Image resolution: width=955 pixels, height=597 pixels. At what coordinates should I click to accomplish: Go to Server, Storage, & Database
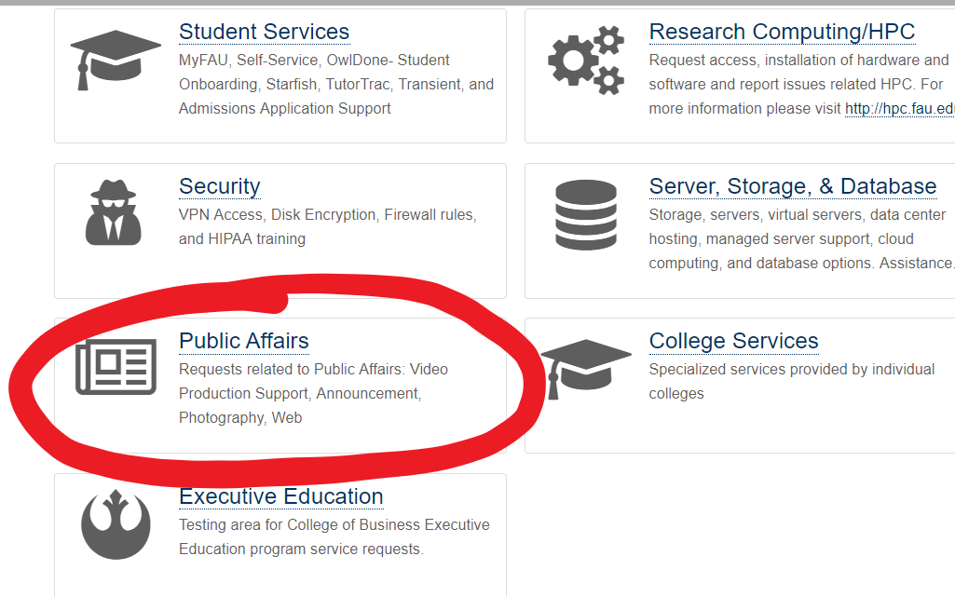[792, 186]
